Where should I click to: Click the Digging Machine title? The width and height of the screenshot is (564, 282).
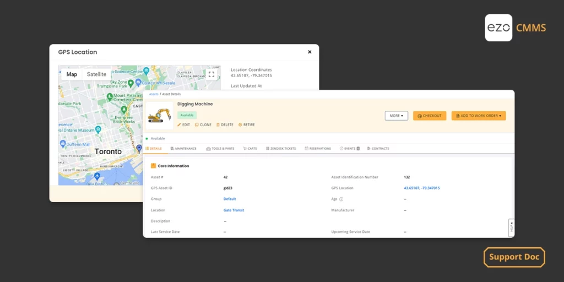pos(195,104)
